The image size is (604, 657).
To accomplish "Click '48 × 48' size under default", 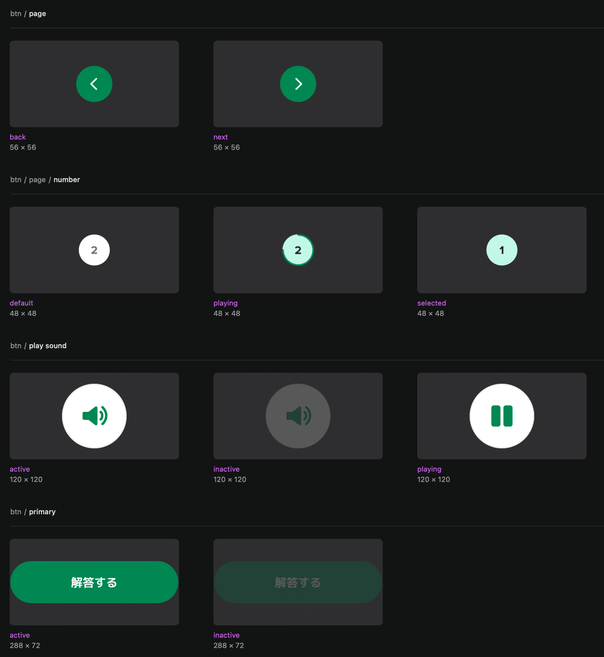I will (23, 314).
